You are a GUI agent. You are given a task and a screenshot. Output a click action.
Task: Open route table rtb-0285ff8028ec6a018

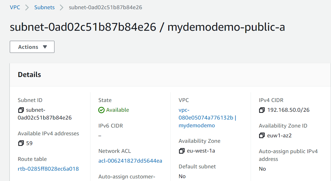click(x=48, y=169)
